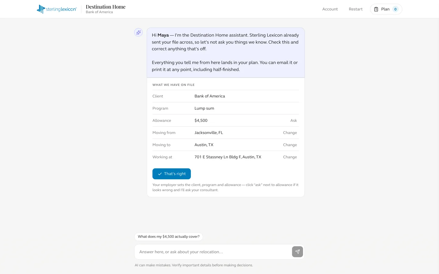Click the Bank of America header subtitle
This screenshot has width=439, height=274.
pos(99,12)
